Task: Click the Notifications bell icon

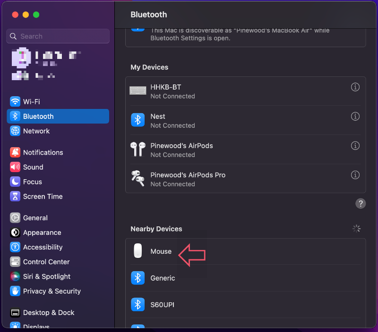Action: pyautogui.click(x=15, y=152)
